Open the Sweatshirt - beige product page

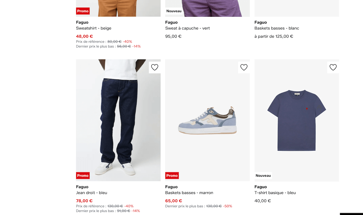point(94,28)
